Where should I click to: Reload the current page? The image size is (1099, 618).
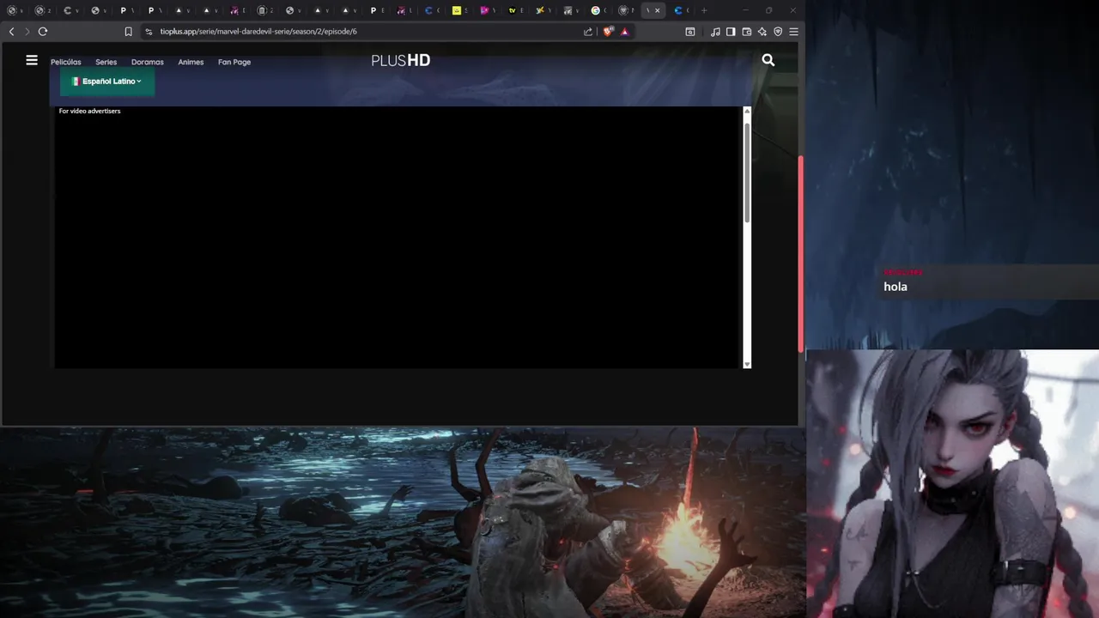(x=42, y=32)
